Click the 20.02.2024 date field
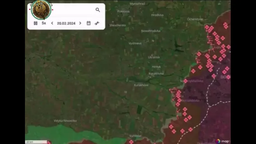The width and height of the screenshot is (256, 144). [x=66, y=23]
